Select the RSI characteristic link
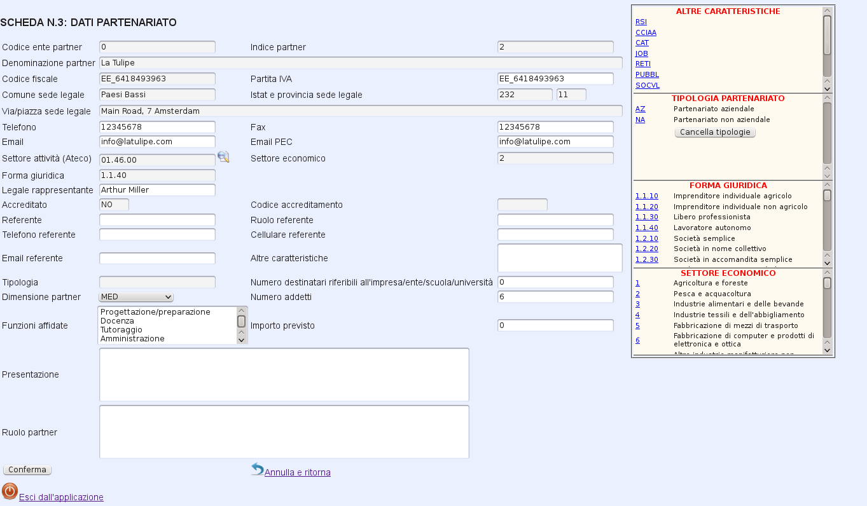The height and width of the screenshot is (506, 867). [641, 22]
